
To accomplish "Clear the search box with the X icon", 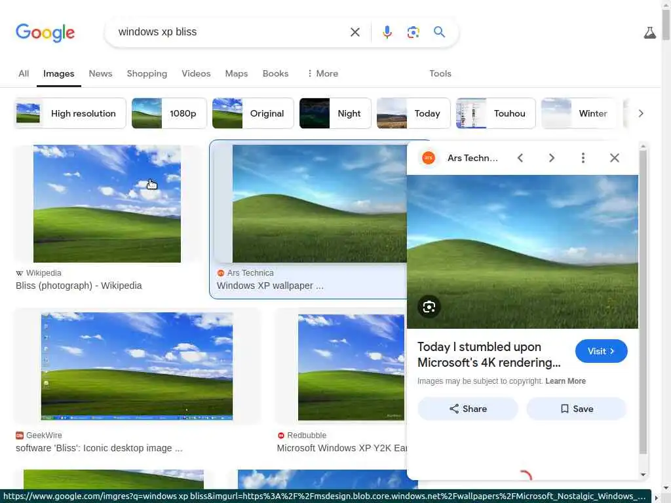I will [x=355, y=32].
